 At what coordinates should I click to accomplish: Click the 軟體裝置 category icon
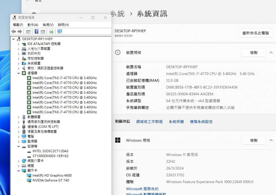coord(24,117)
